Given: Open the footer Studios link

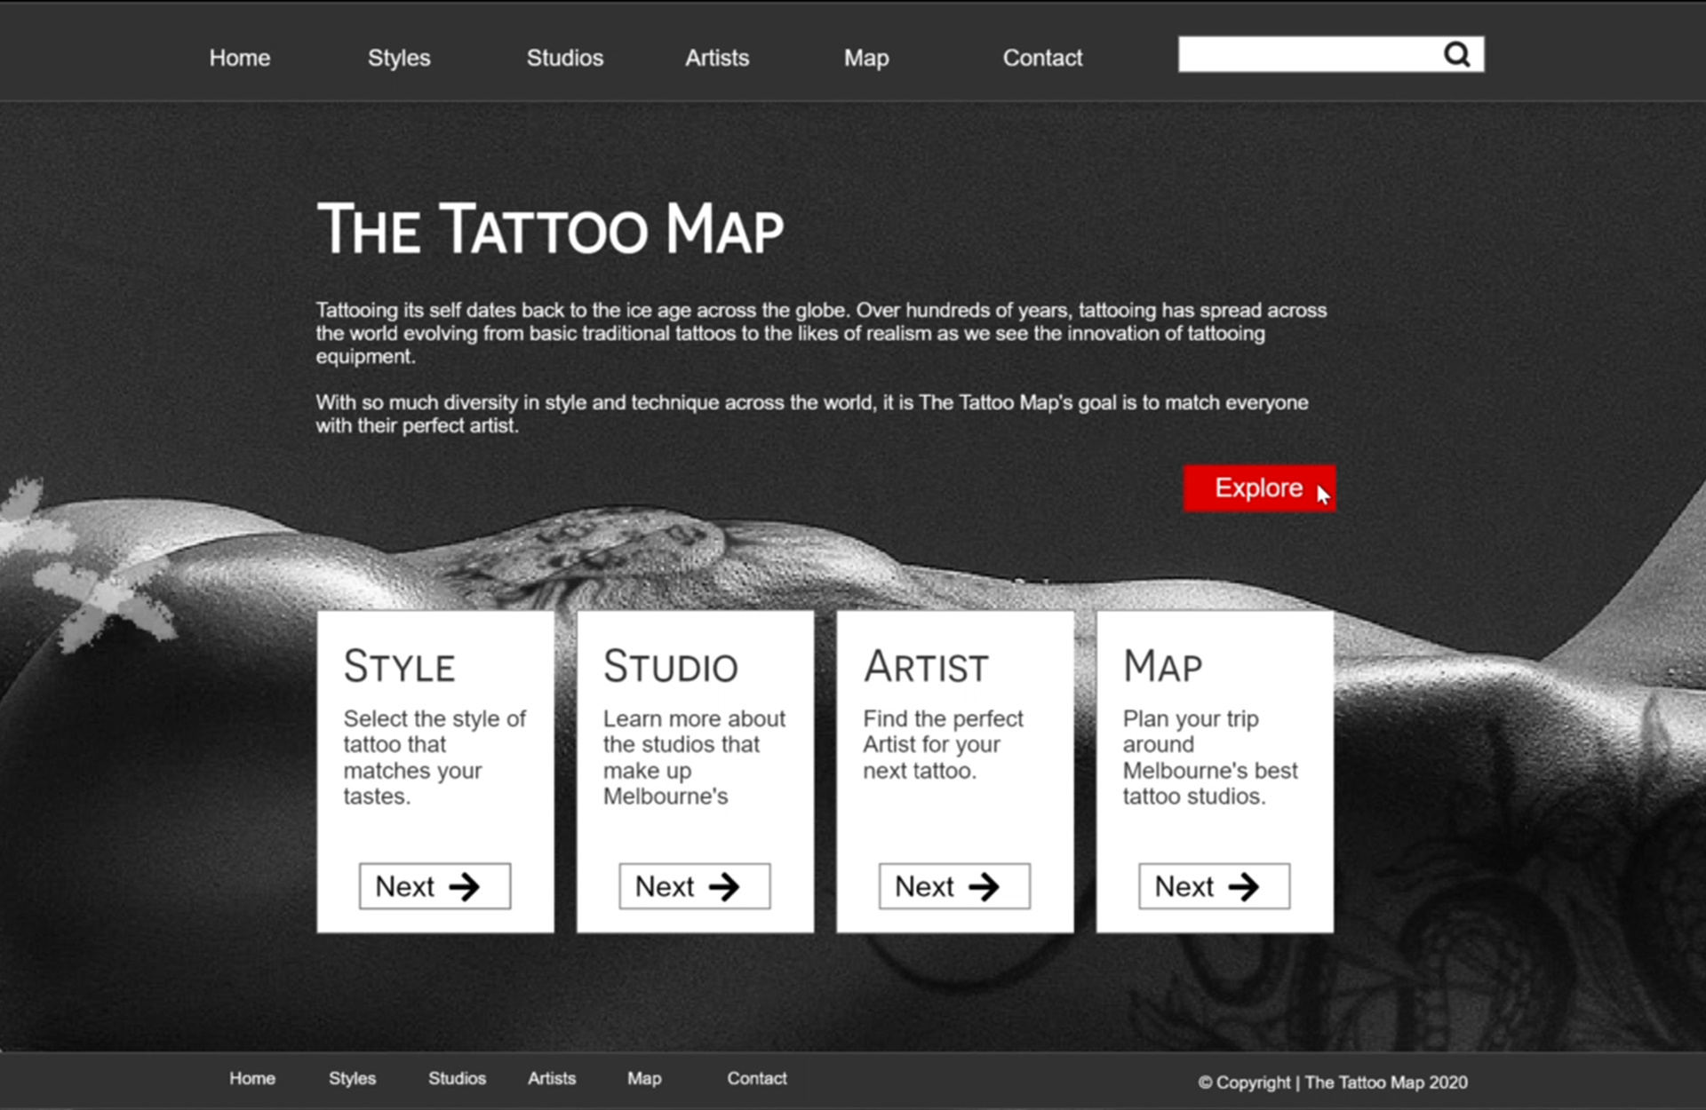Looking at the screenshot, I should tap(458, 1078).
